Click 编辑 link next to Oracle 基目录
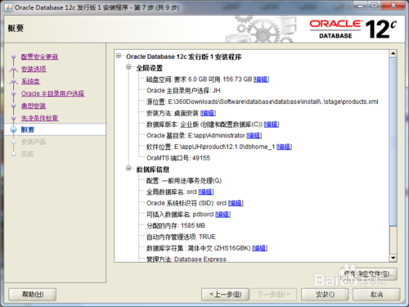409x307 pixels. pyautogui.click(x=254, y=135)
